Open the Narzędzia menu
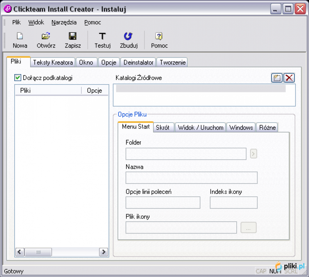The height and width of the screenshot is (277, 309). pos(64,22)
